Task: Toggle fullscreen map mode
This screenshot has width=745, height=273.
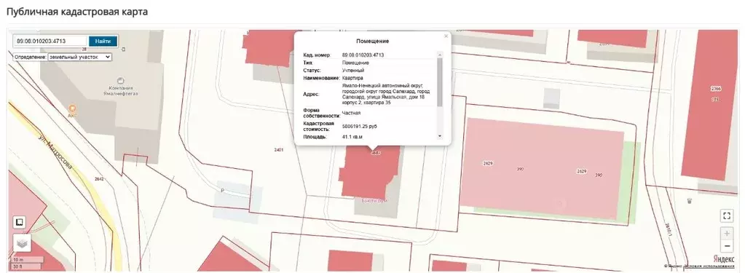Action: (726, 216)
